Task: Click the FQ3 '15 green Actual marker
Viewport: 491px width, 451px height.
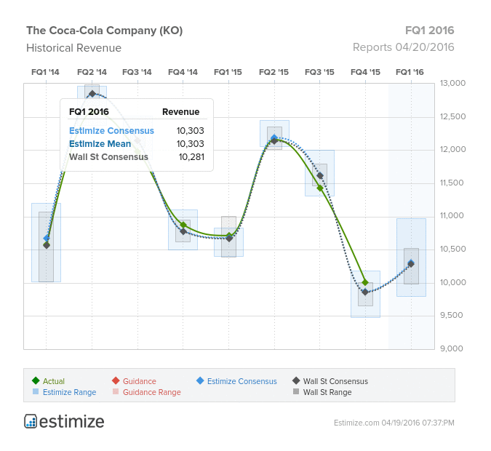Action: pos(320,188)
